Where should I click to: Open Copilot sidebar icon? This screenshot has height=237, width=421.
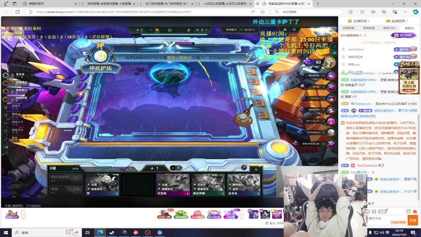click(415, 12)
